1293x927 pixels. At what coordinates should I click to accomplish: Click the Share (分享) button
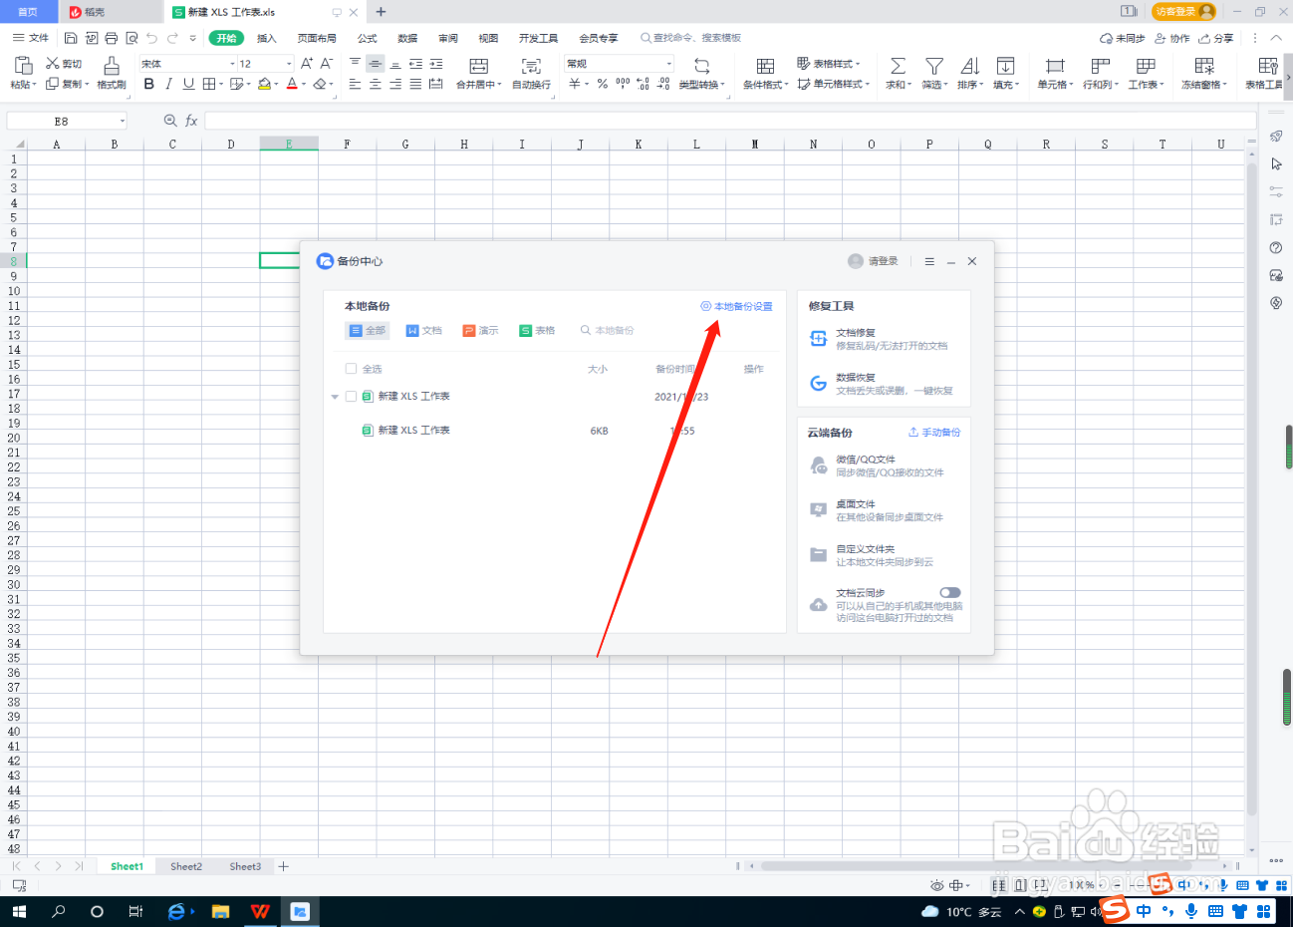[x=1216, y=38]
